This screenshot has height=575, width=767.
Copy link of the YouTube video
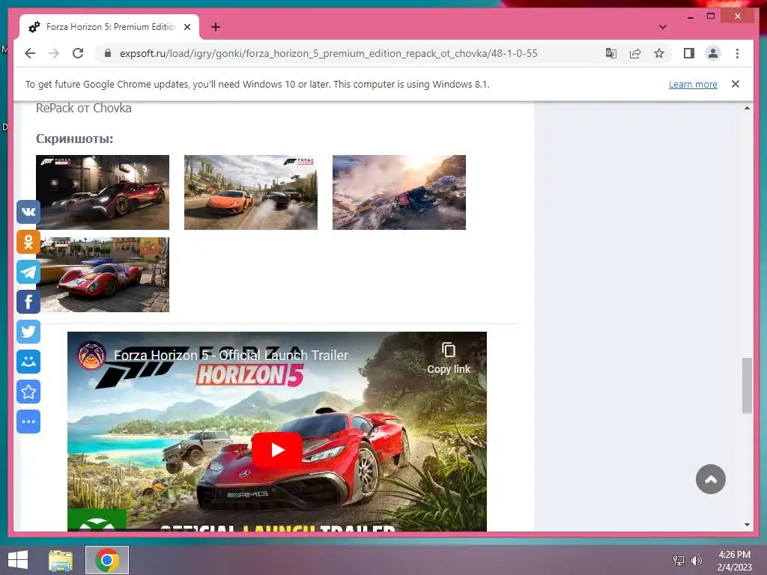(449, 359)
